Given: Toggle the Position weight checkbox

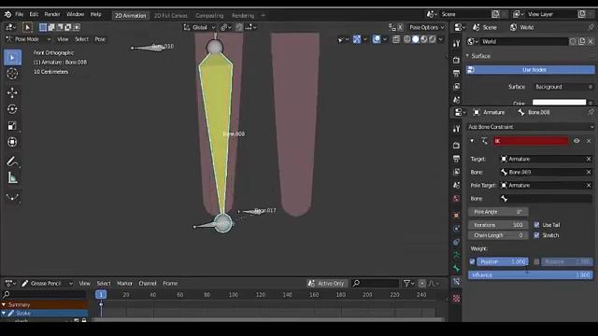Looking at the screenshot, I should click(472, 261).
